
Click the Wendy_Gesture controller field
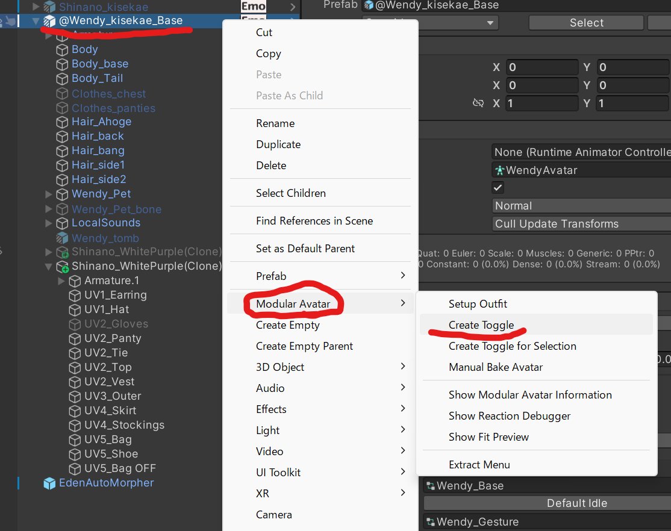(x=548, y=522)
